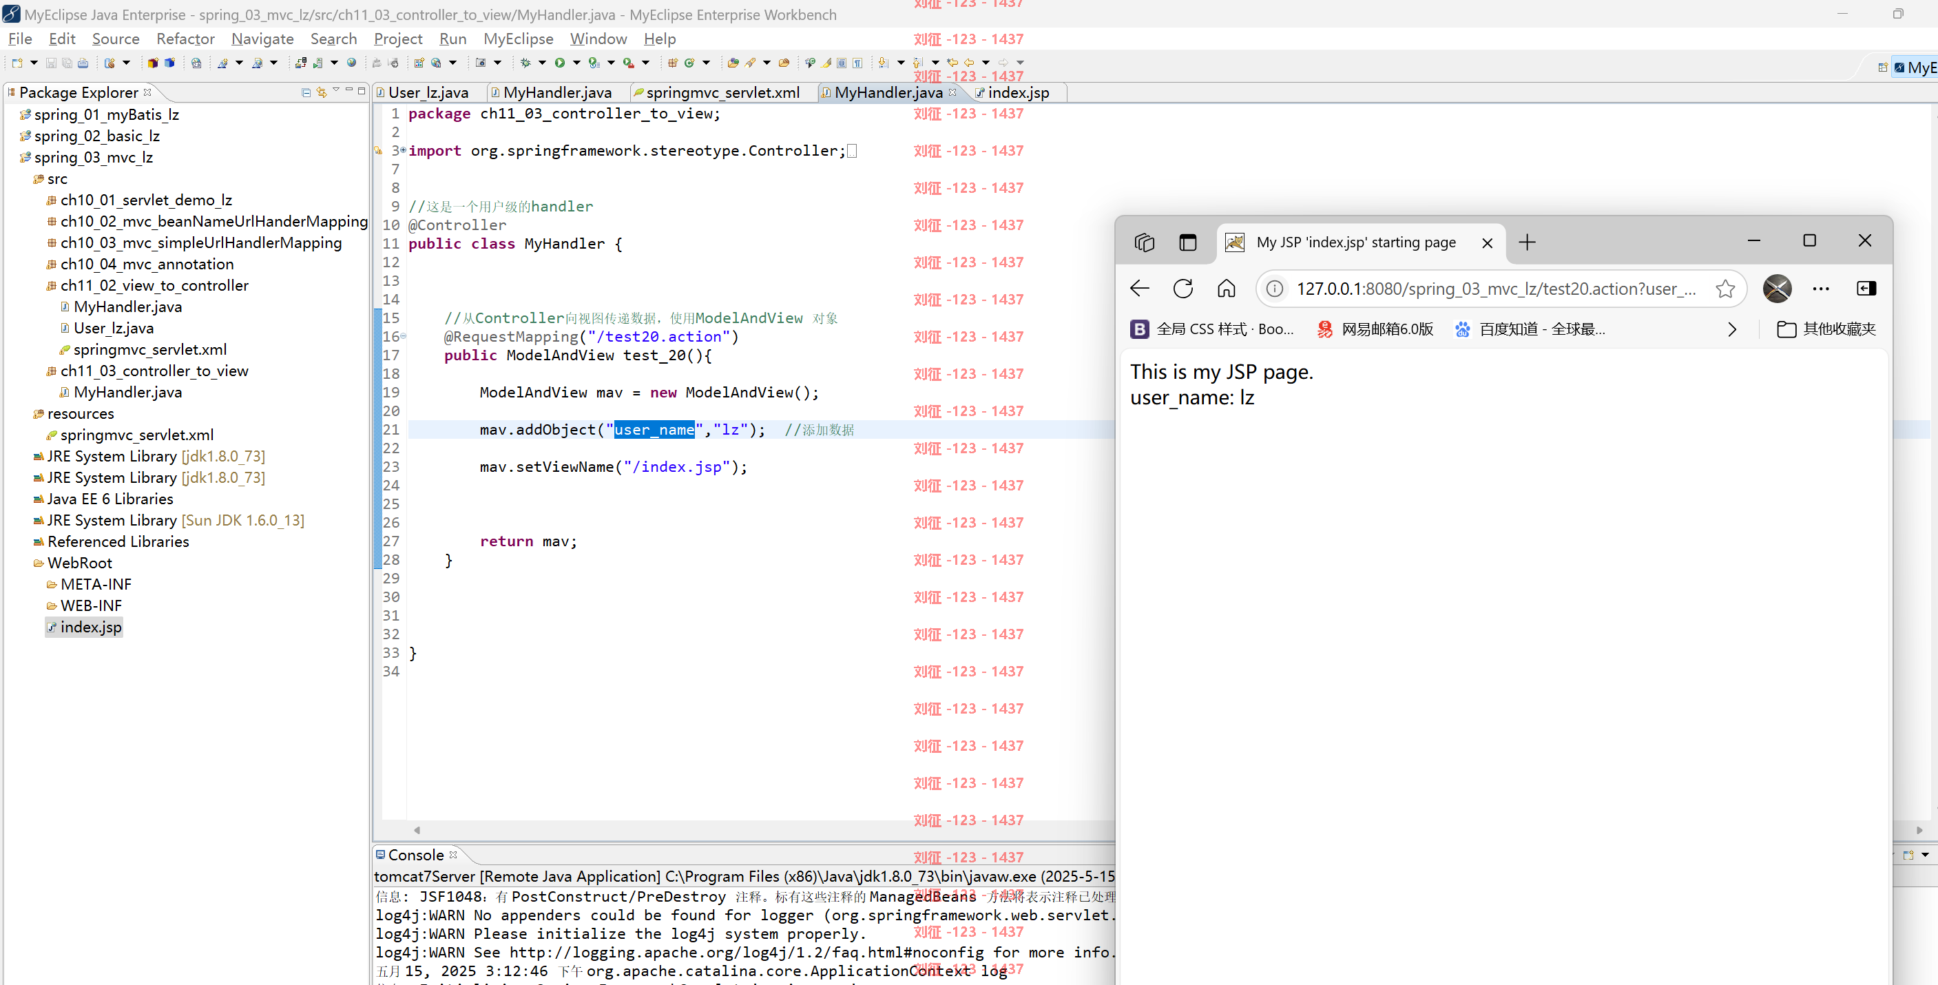Expand folded imports at line 3
The width and height of the screenshot is (1938, 985).
tap(404, 150)
